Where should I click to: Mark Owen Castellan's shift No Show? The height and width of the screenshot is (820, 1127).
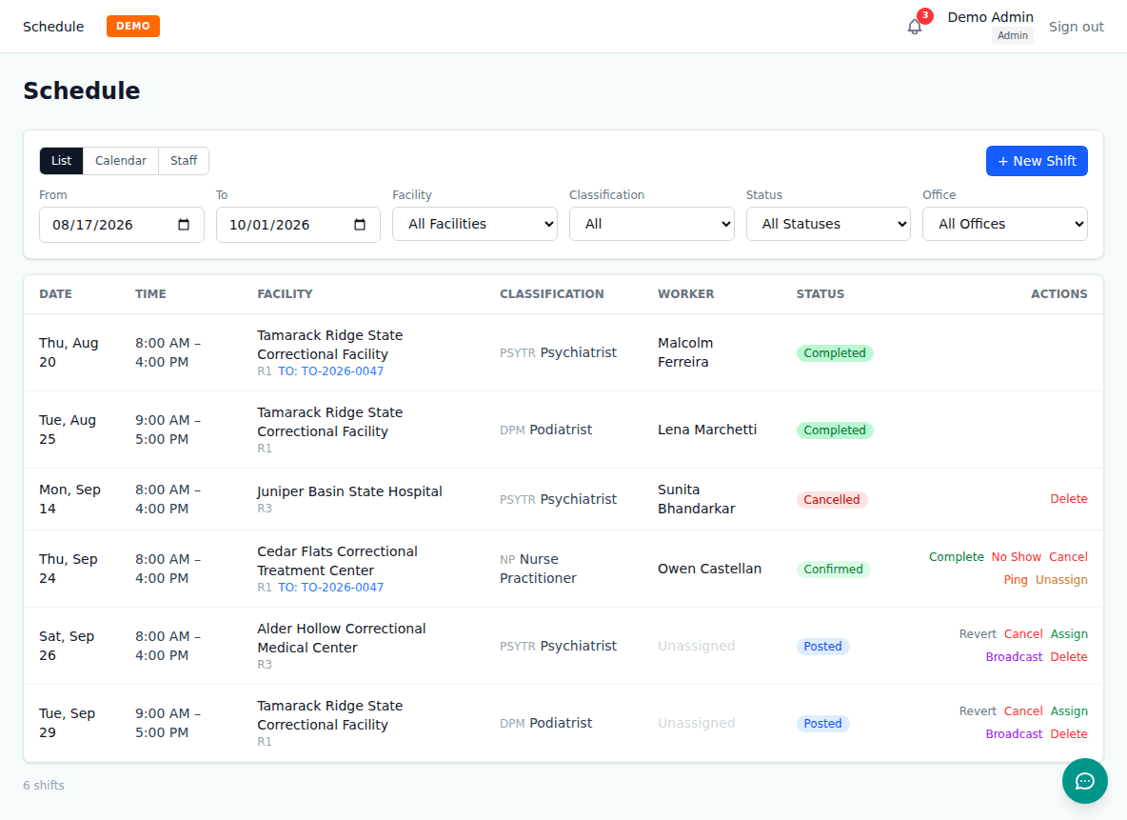click(x=1016, y=557)
